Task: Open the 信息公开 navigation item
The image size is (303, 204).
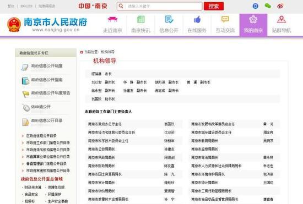Action: (x=169, y=25)
